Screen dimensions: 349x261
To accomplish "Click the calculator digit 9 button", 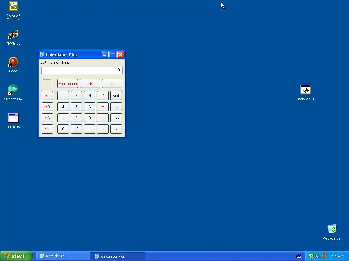I will pyautogui.click(x=90, y=95).
